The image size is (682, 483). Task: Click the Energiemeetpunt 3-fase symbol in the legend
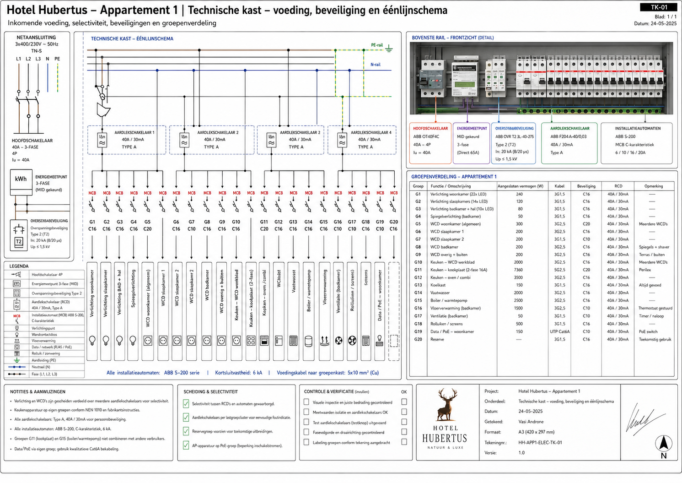point(17,284)
